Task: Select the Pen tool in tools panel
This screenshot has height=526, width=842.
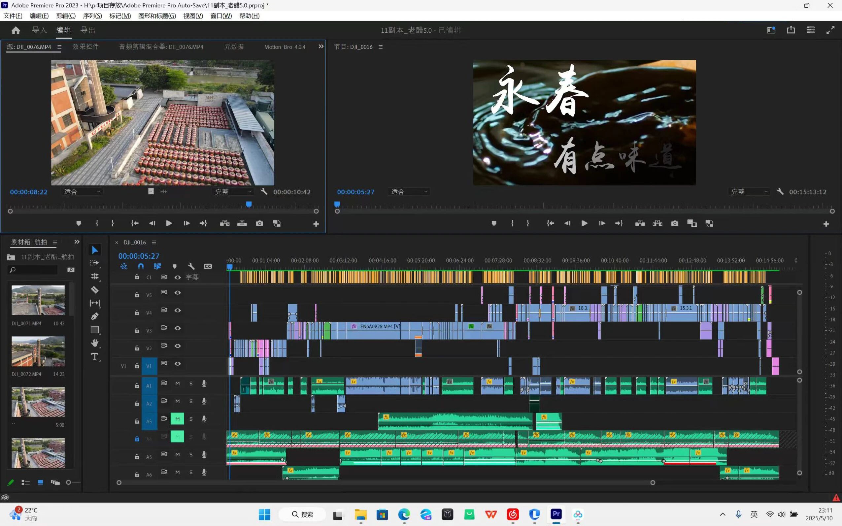Action: [x=95, y=316]
